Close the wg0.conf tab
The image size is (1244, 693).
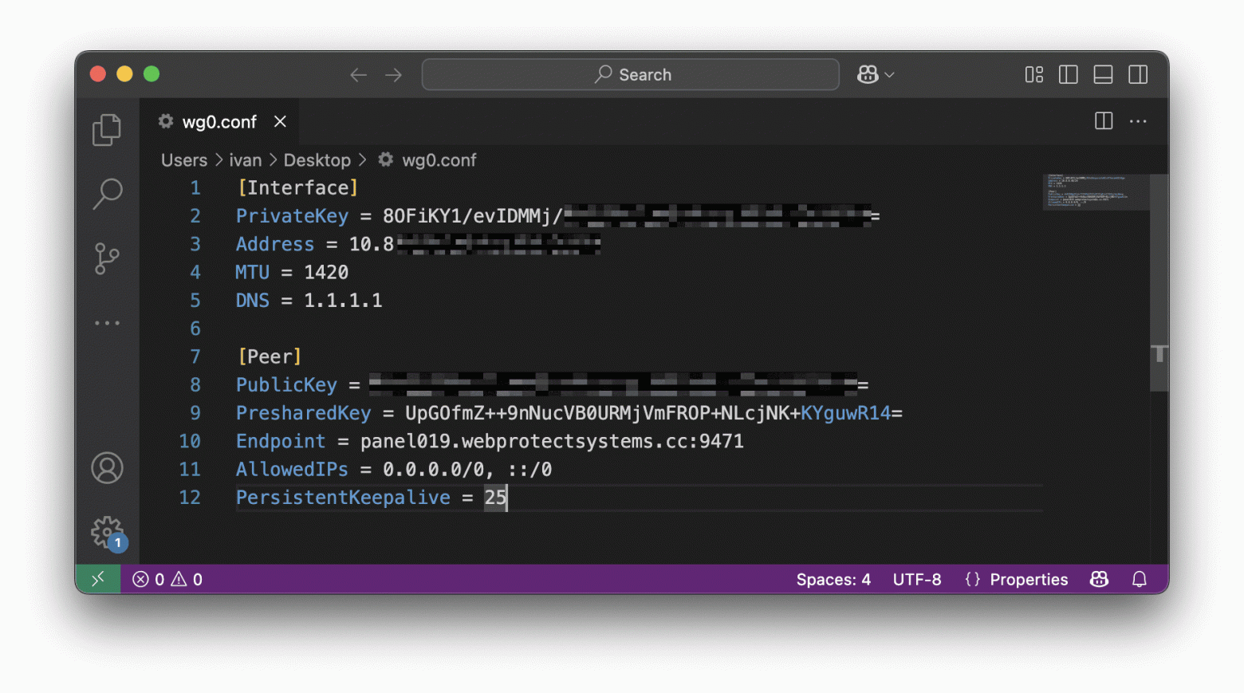(280, 121)
